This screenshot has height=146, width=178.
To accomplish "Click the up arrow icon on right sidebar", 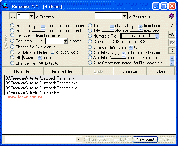I will tap(172, 58).
